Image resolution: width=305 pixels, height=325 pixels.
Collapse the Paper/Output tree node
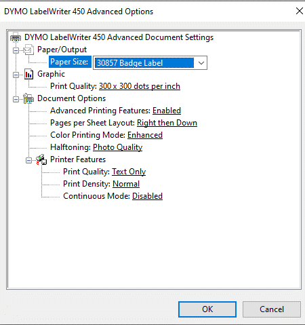(16, 50)
